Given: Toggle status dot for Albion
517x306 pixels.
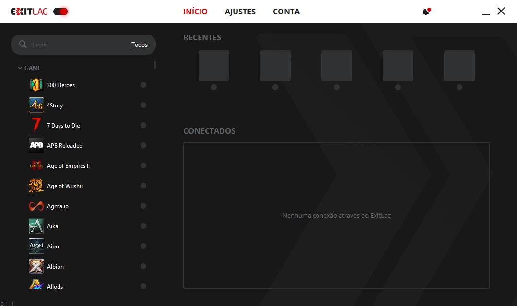Looking at the screenshot, I should pyautogui.click(x=143, y=266).
